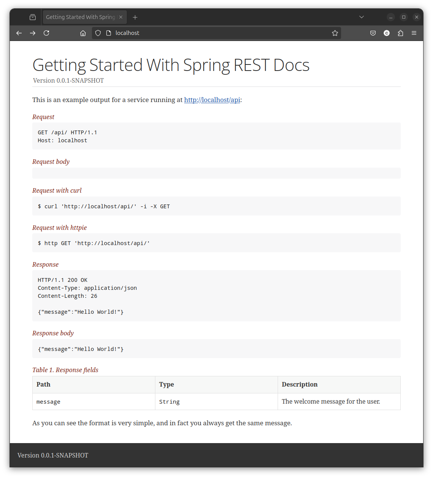Open Firefox View recent browsing
This screenshot has width=433, height=478.
(x=33, y=17)
